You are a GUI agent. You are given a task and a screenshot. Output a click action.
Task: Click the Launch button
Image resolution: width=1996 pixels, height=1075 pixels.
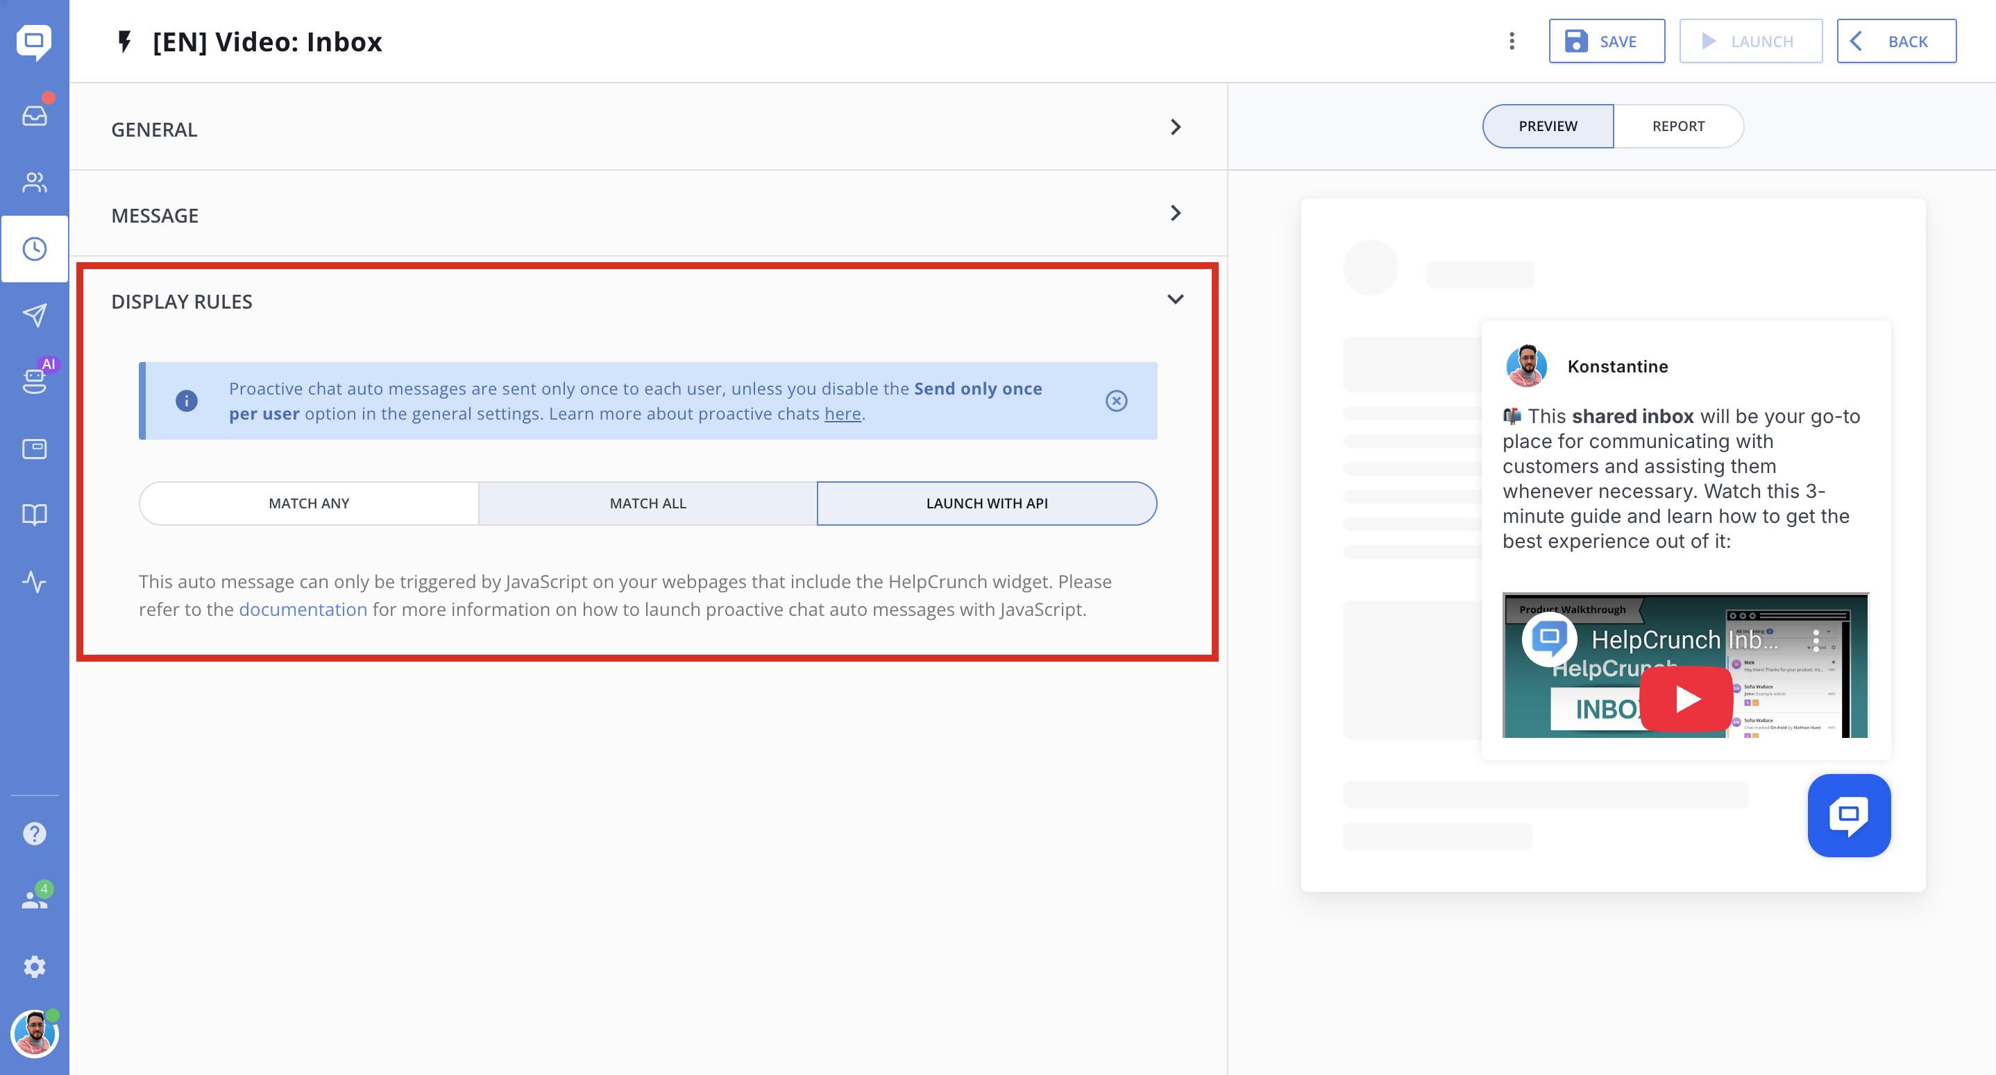click(1750, 41)
